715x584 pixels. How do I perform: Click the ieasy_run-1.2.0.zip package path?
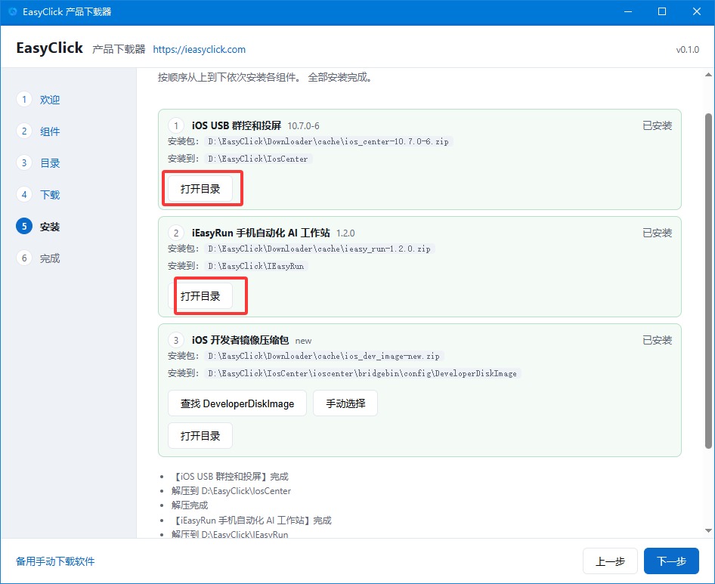(x=319, y=249)
